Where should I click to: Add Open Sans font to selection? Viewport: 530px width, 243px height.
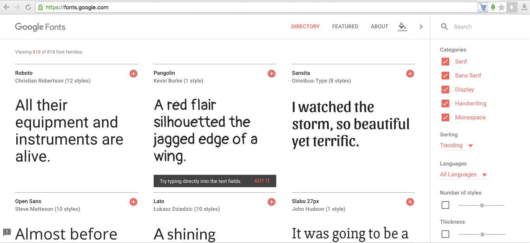[x=133, y=202]
